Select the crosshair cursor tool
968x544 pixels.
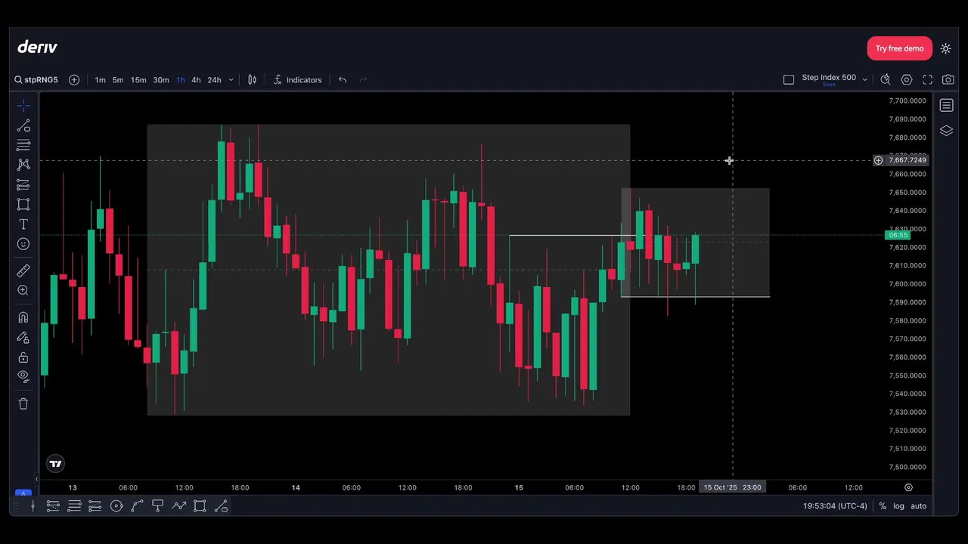(x=23, y=106)
